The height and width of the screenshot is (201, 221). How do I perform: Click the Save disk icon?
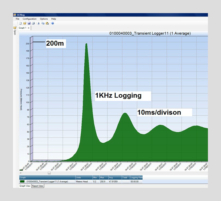tap(29, 23)
